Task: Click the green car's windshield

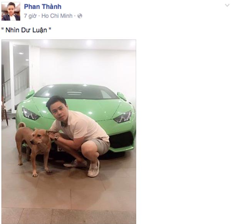Action: point(77,91)
